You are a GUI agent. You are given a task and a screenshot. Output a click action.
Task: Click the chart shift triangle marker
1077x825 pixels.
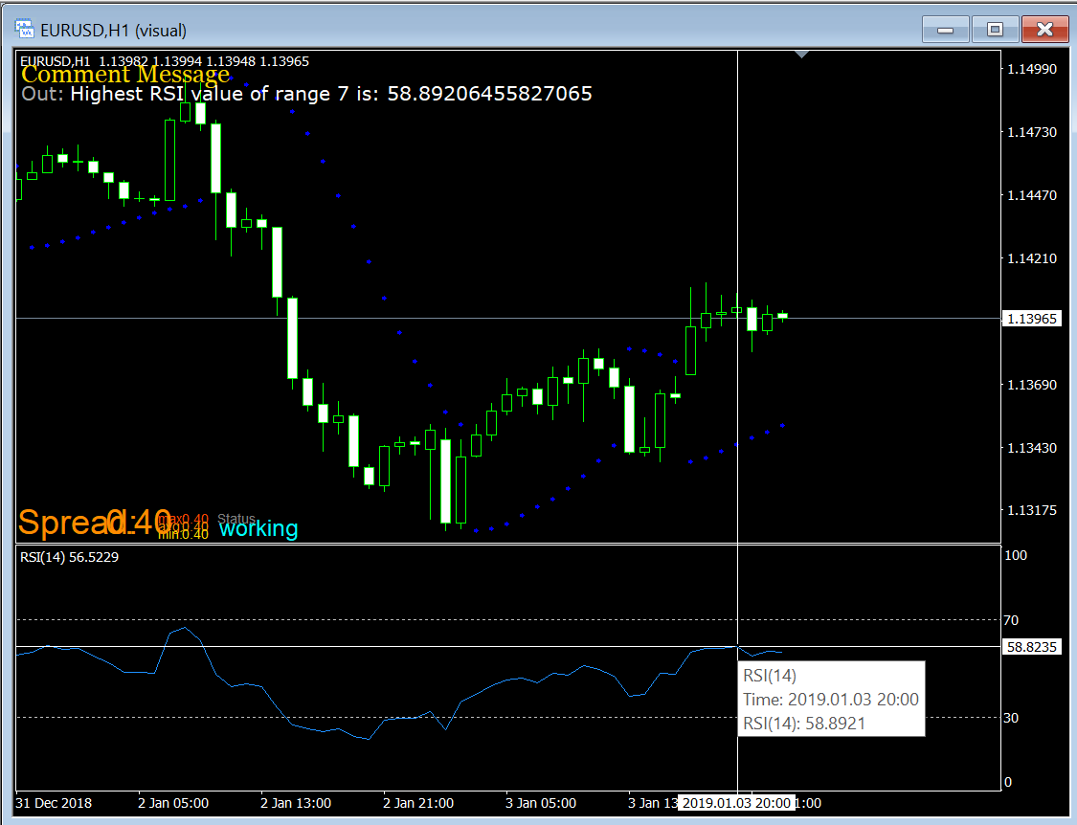coord(801,55)
